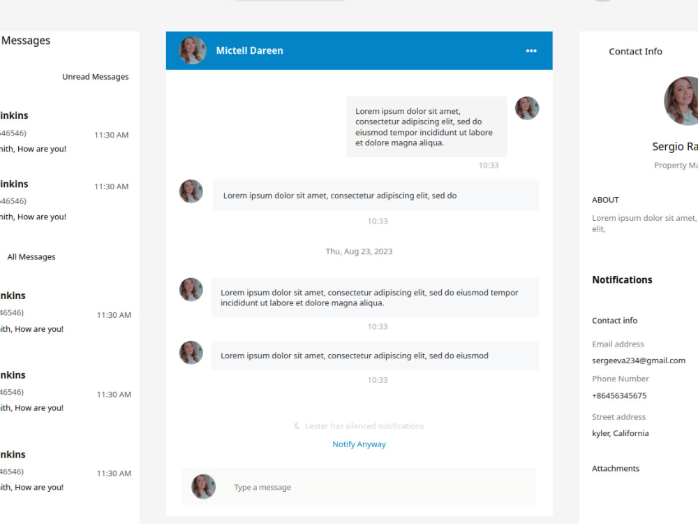Click the Street address label
Screen dimensions: 698x524
point(618,417)
